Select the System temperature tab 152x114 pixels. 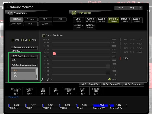31,19
